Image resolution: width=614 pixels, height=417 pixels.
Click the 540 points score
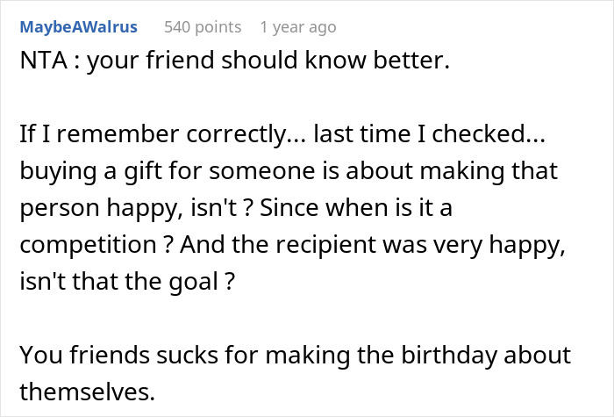203,27
